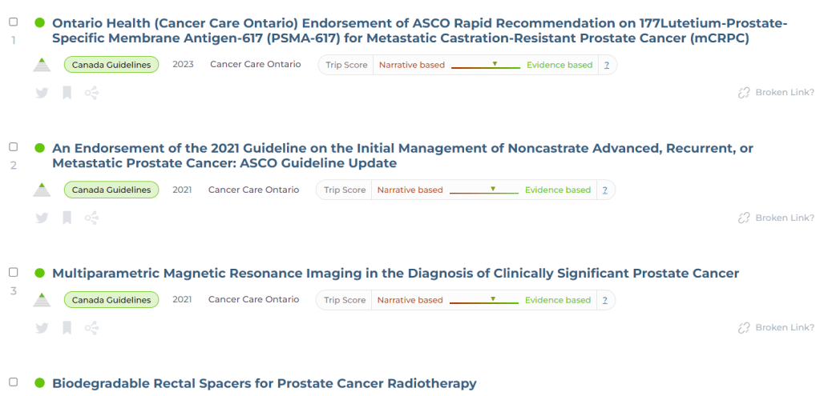The height and width of the screenshot is (396, 820).
Task: Tweet the second result about Noncastrate Prostate Cancer
Action: [x=42, y=218]
